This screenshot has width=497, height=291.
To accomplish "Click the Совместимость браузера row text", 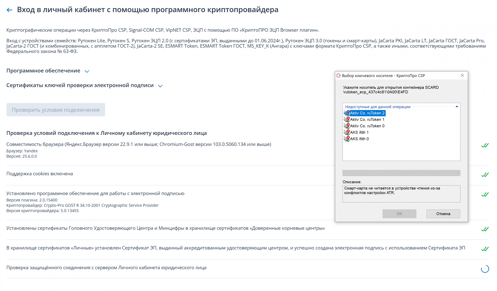I will (x=139, y=144).
